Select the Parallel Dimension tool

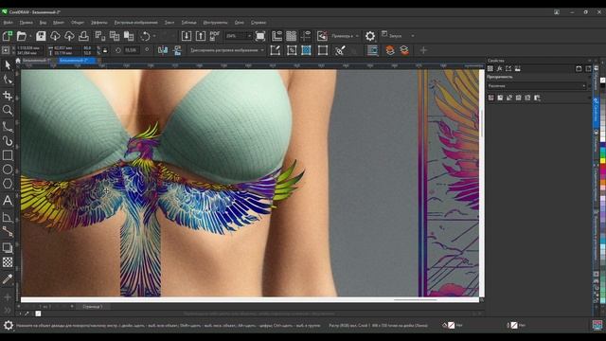pyautogui.click(x=8, y=217)
